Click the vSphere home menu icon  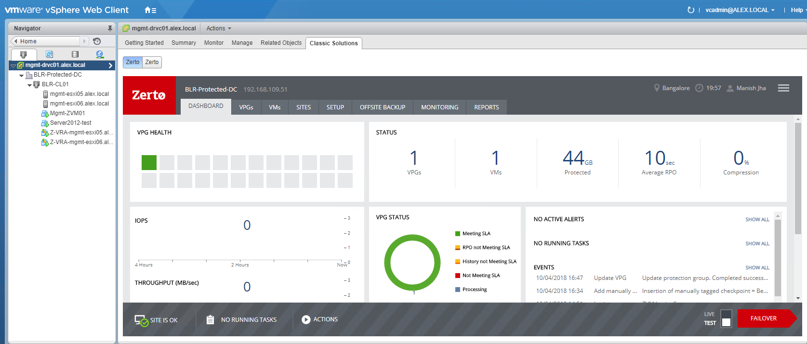pos(150,10)
